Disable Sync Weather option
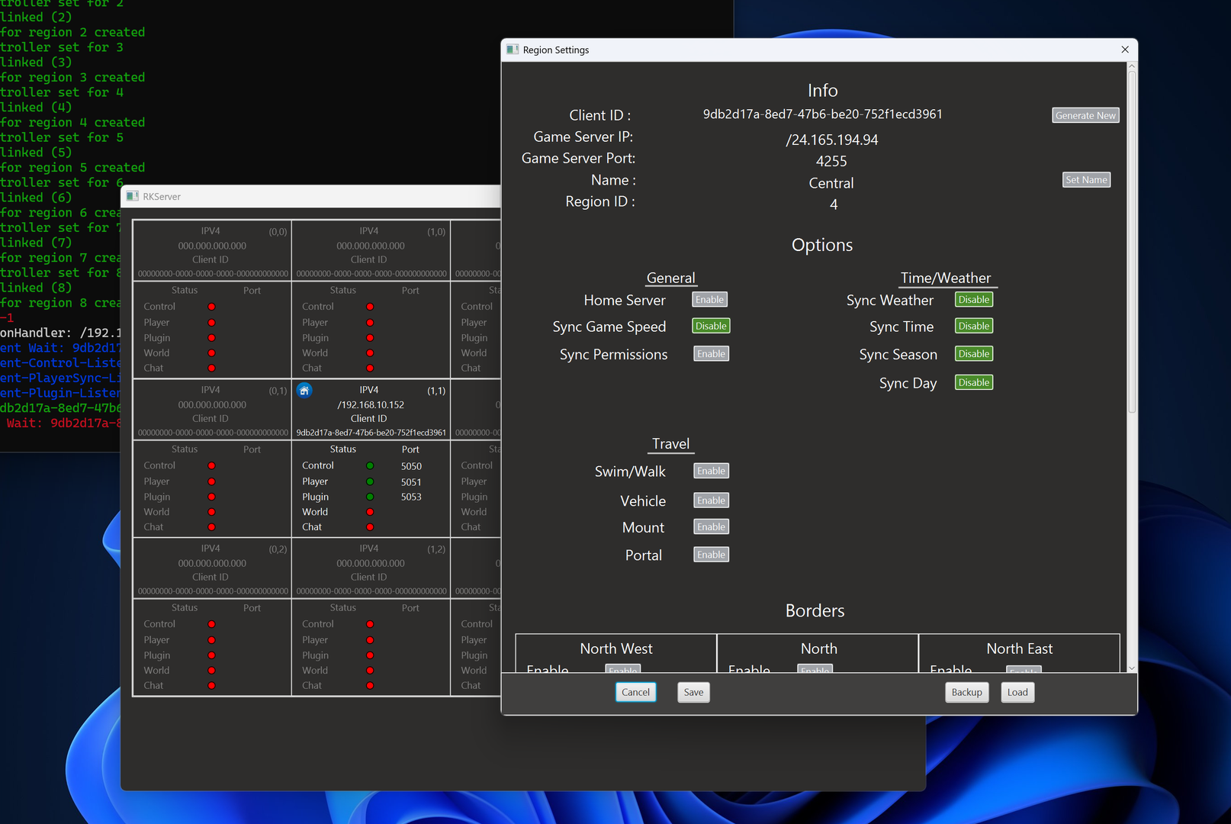 (973, 300)
